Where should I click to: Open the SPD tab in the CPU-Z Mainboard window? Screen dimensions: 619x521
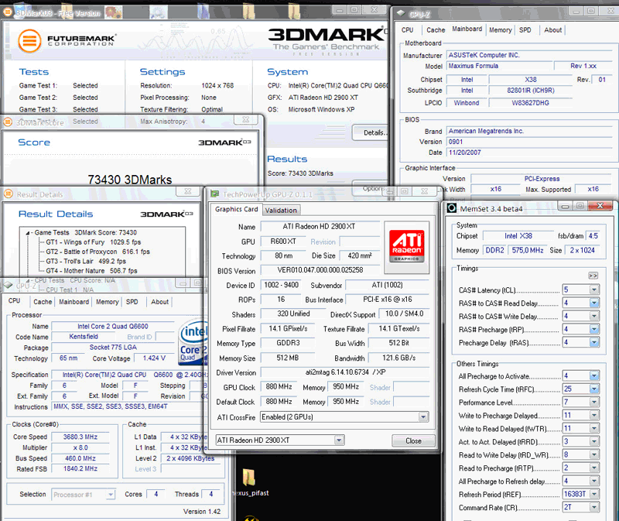click(525, 29)
